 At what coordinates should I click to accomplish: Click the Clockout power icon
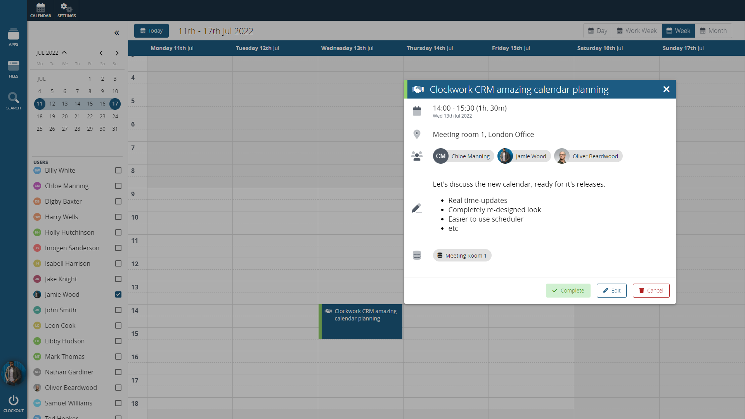coord(13,403)
